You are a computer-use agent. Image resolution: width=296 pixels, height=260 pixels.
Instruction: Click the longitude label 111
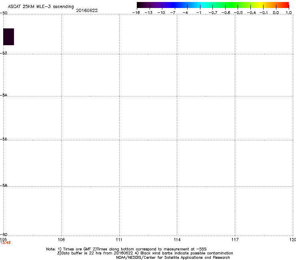(119, 240)
